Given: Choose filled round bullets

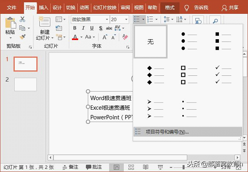Looking at the screenshot, I should point(189,41).
